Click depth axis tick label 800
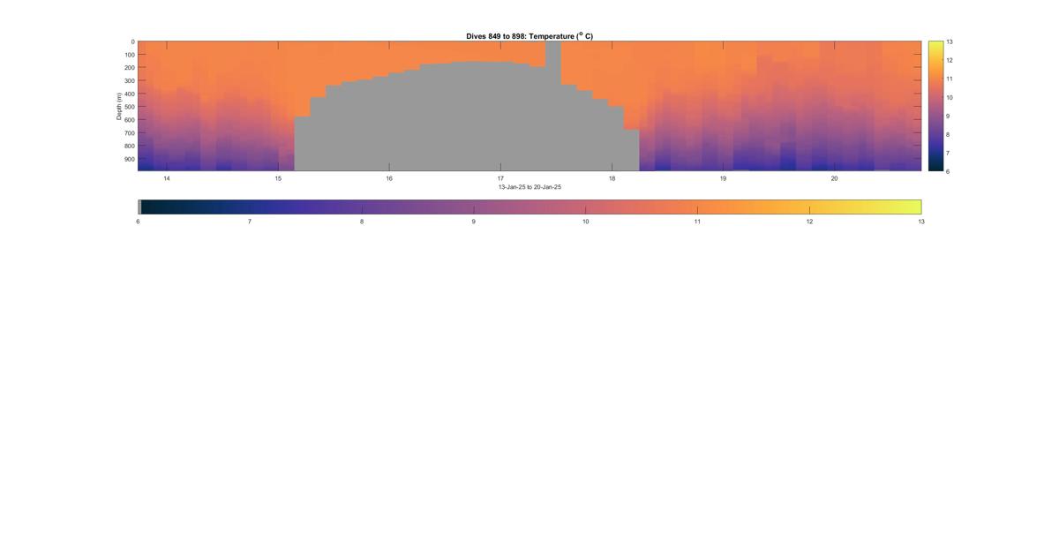This screenshot has width=1059, height=549. (x=129, y=147)
